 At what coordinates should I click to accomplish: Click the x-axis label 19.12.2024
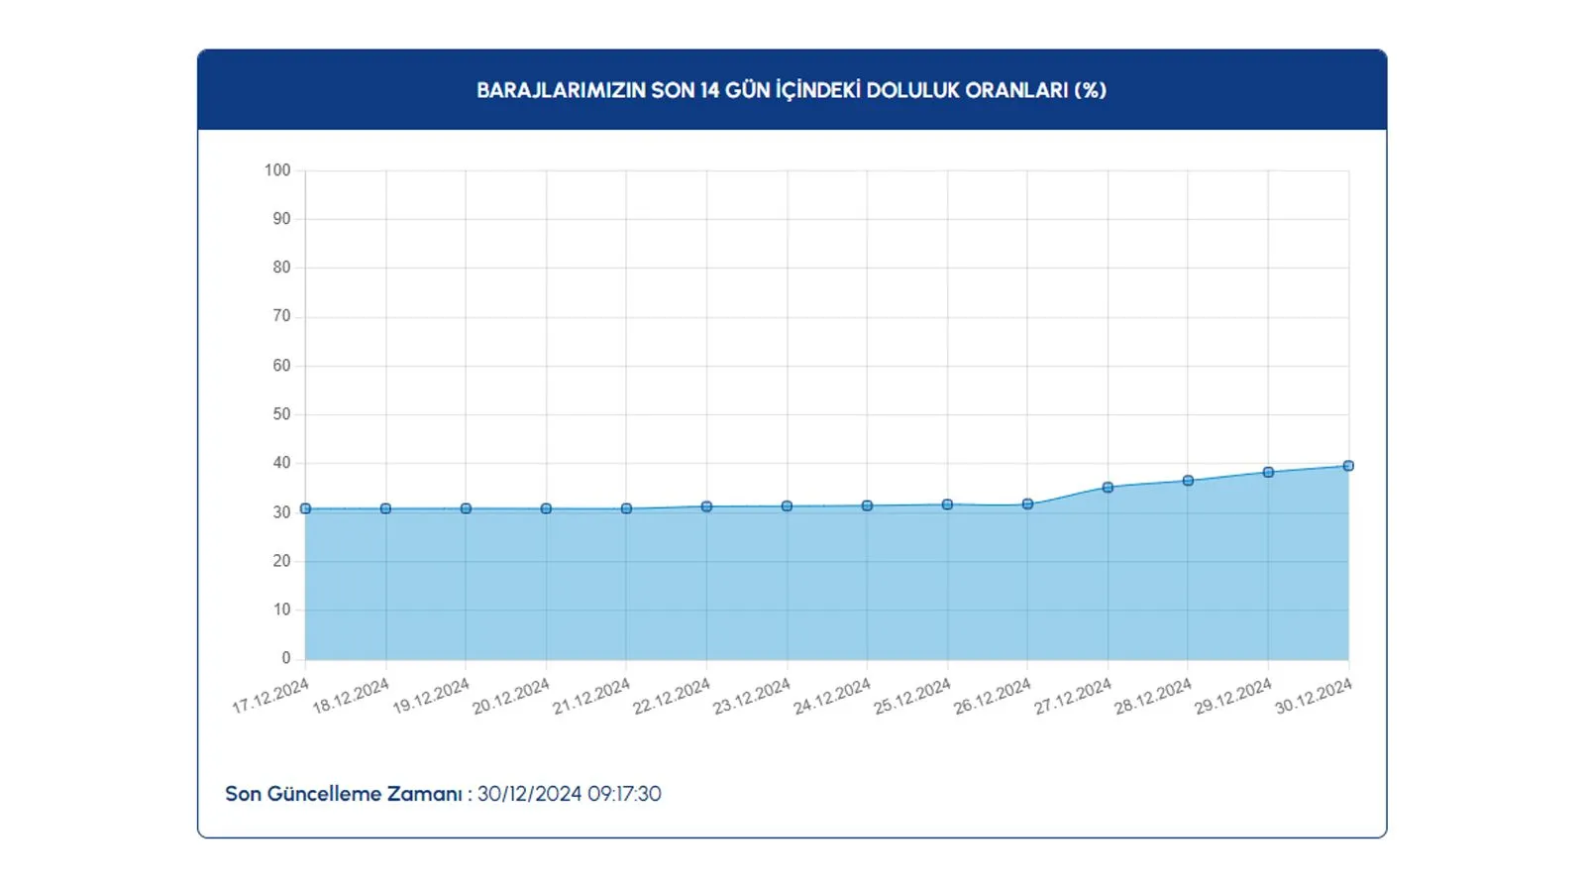coord(431,697)
